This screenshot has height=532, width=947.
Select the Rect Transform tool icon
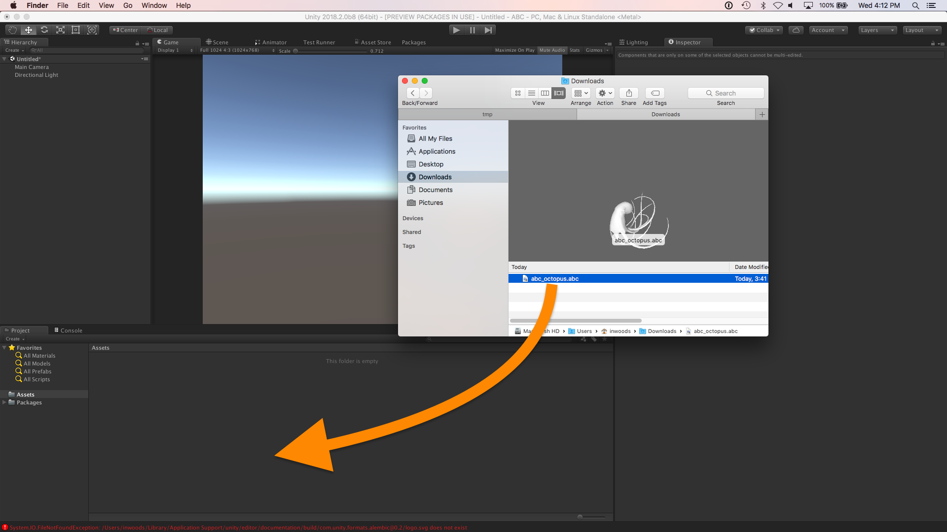(76, 30)
